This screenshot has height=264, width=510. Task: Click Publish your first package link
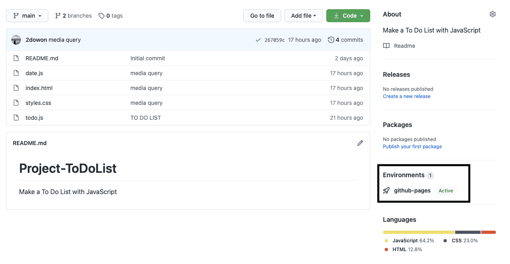412,147
